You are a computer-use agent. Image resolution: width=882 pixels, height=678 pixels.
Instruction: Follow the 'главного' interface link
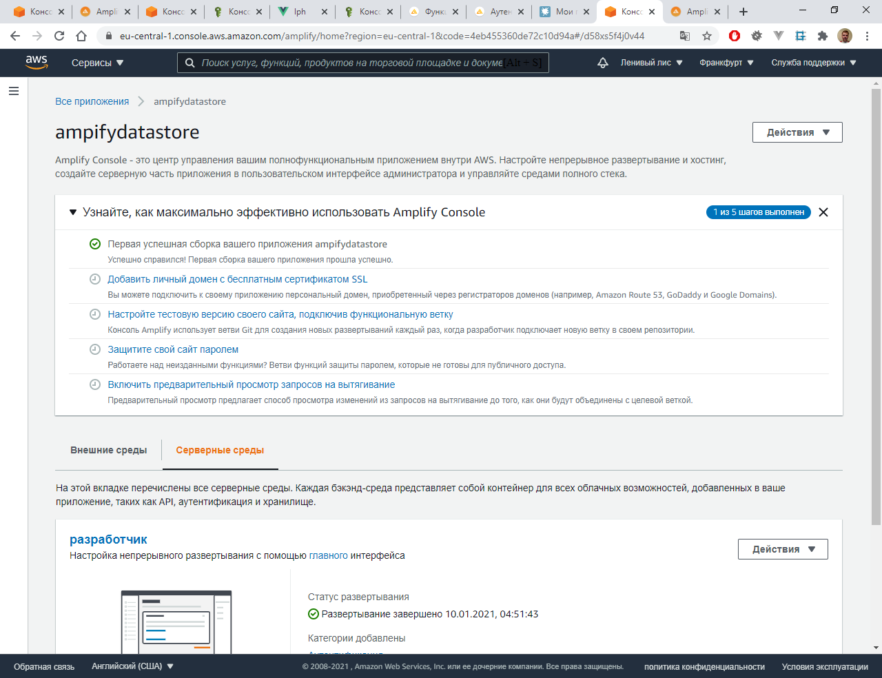(x=329, y=555)
